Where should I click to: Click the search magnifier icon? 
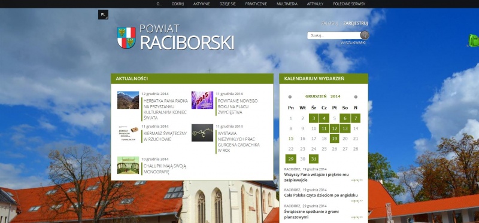[365, 35]
